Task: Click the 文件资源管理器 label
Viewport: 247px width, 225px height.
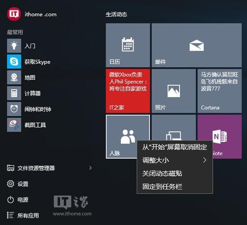Action: [36, 168]
